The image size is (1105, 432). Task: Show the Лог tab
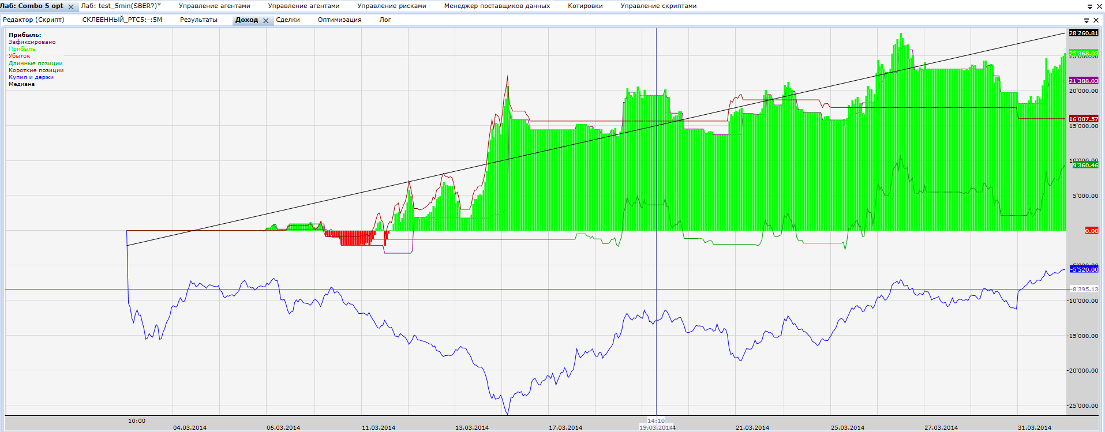385,20
